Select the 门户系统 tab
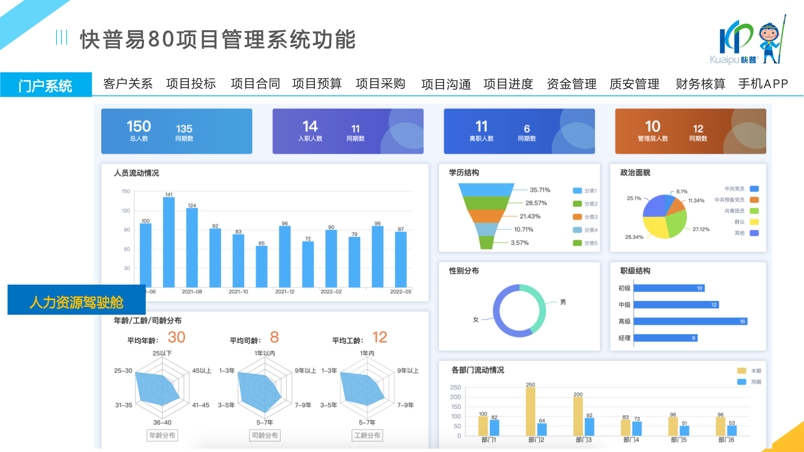804x452 pixels. [x=46, y=85]
